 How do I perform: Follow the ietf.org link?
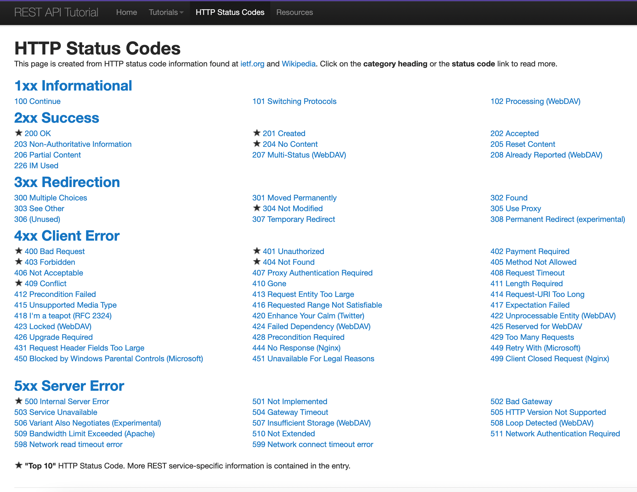pyautogui.click(x=252, y=64)
